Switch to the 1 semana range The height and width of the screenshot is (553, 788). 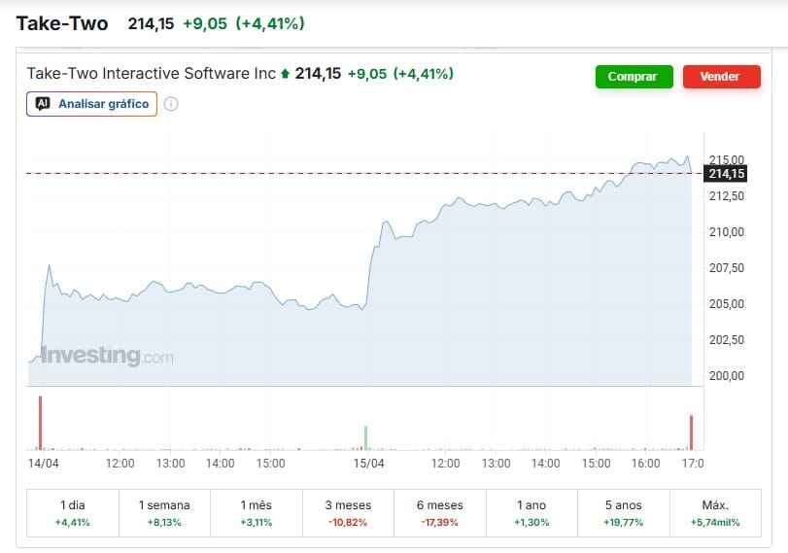[x=164, y=513]
